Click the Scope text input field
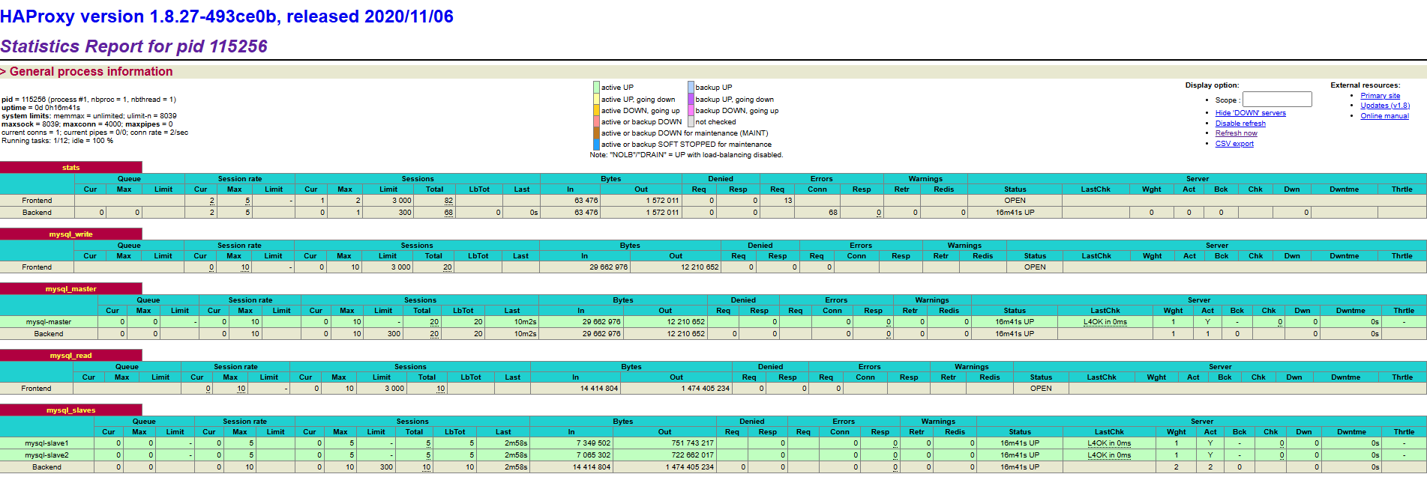This screenshot has width=1427, height=480. click(1277, 100)
